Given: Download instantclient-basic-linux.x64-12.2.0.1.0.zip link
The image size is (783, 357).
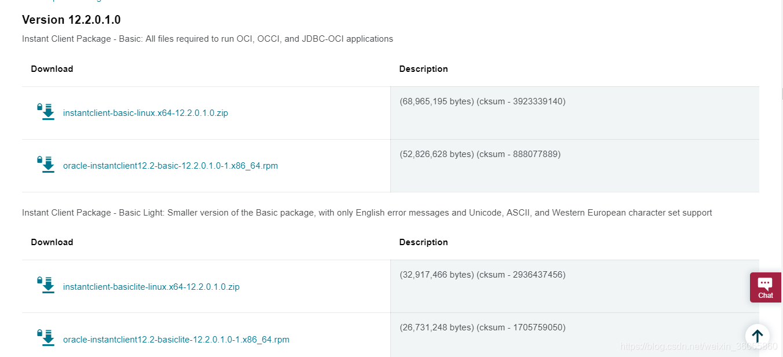Looking at the screenshot, I should pyautogui.click(x=145, y=113).
